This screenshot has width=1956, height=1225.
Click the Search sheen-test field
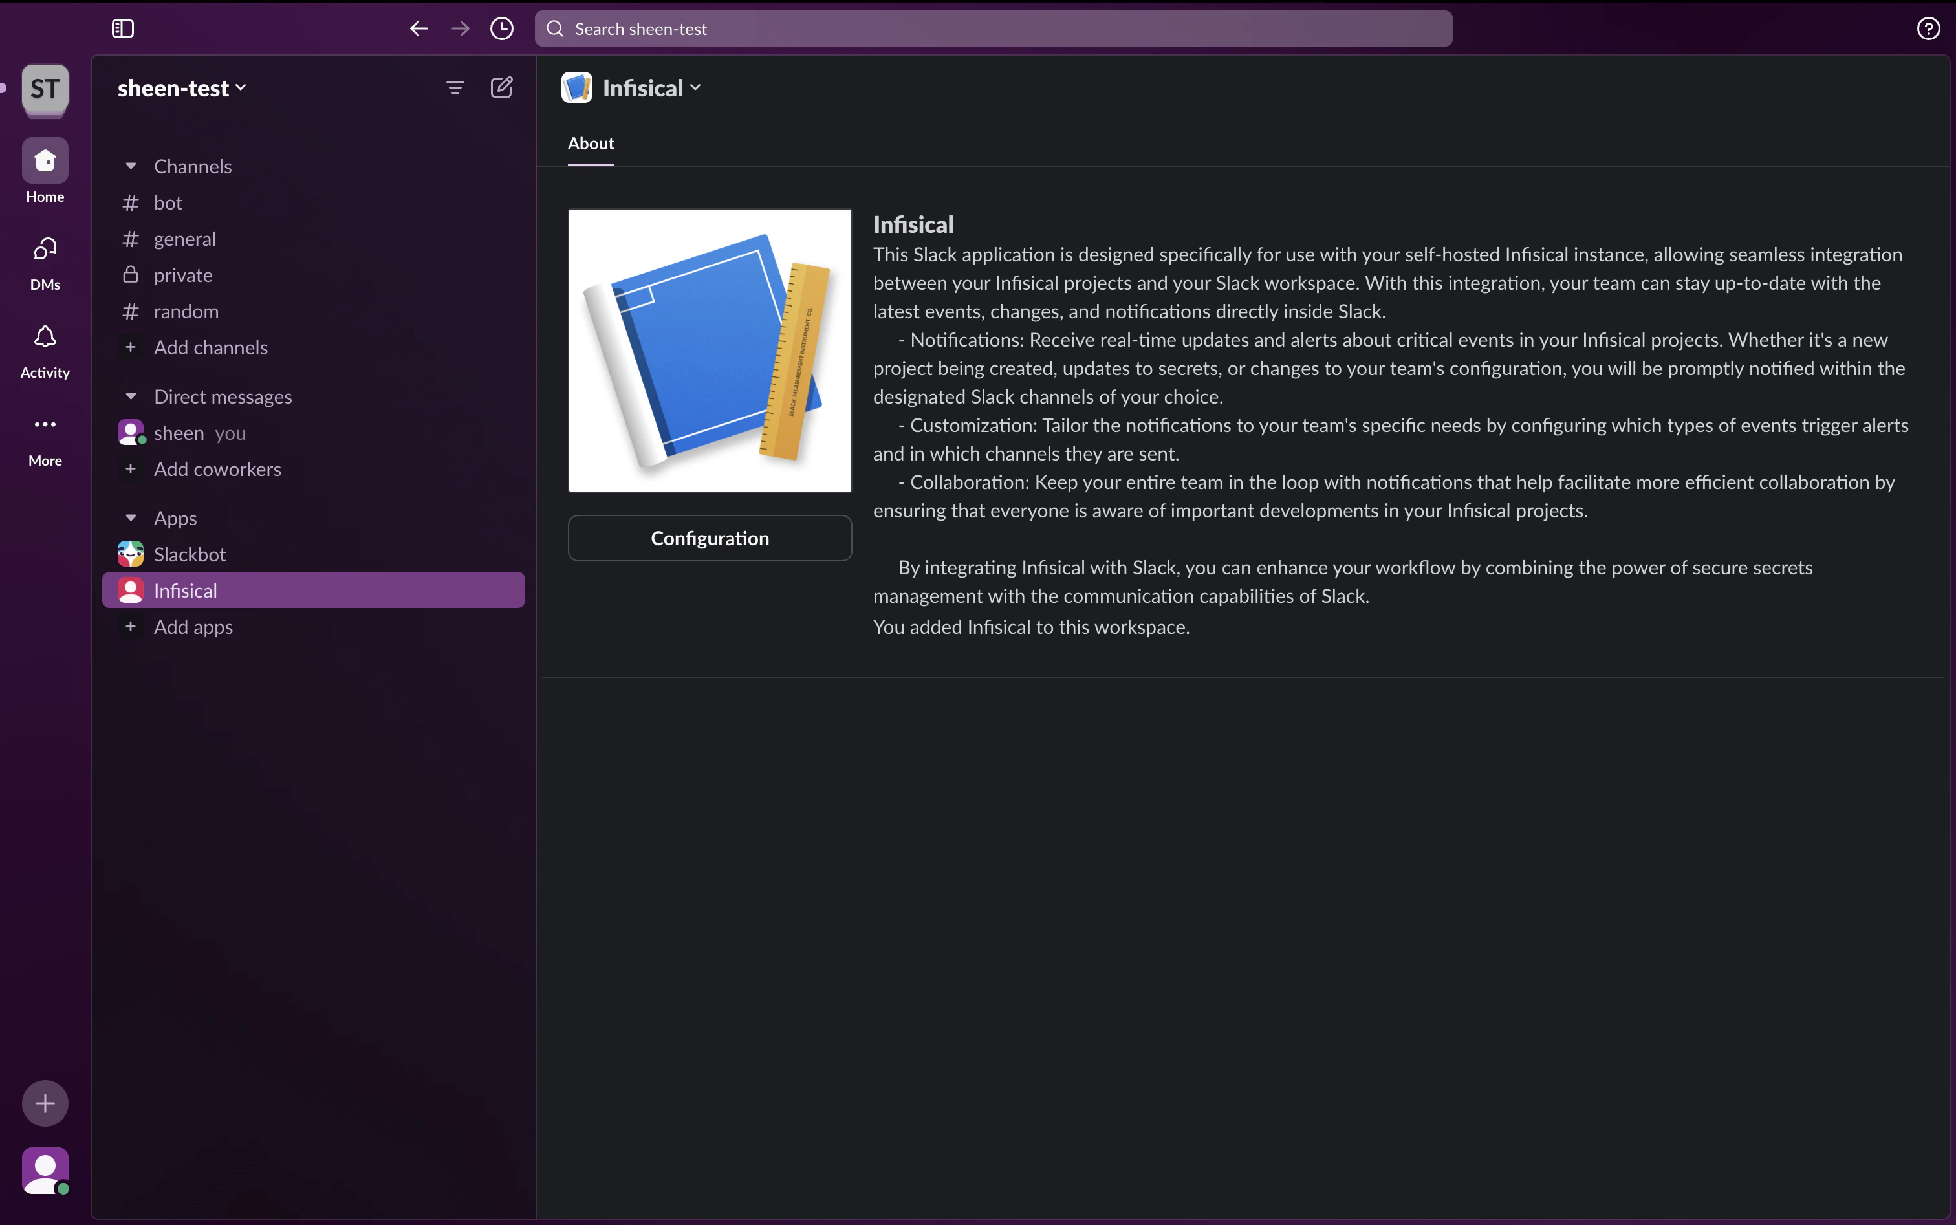(x=994, y=29)
